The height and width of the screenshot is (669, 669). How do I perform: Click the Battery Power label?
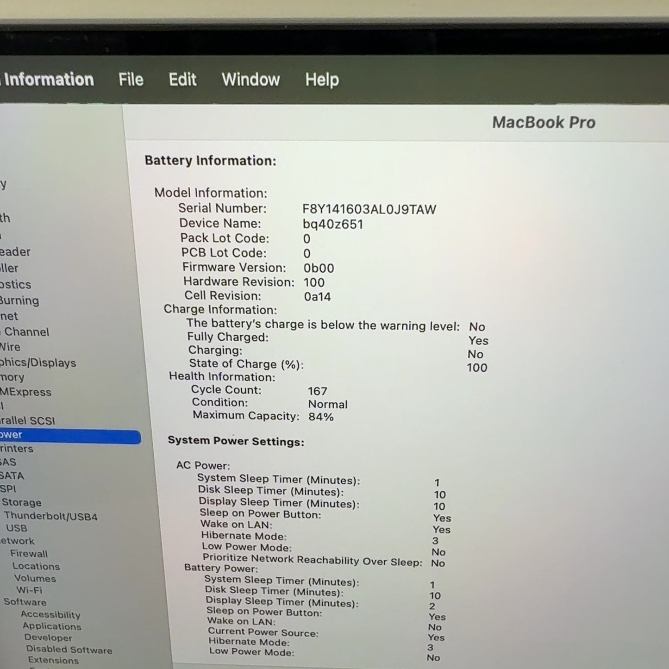coord(221,568)
